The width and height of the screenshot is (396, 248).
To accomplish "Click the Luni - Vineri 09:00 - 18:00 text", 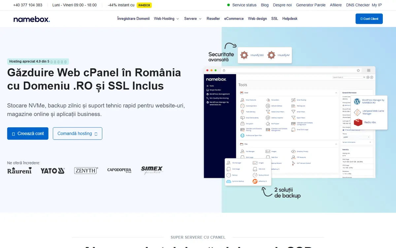I will coord(75,5).
